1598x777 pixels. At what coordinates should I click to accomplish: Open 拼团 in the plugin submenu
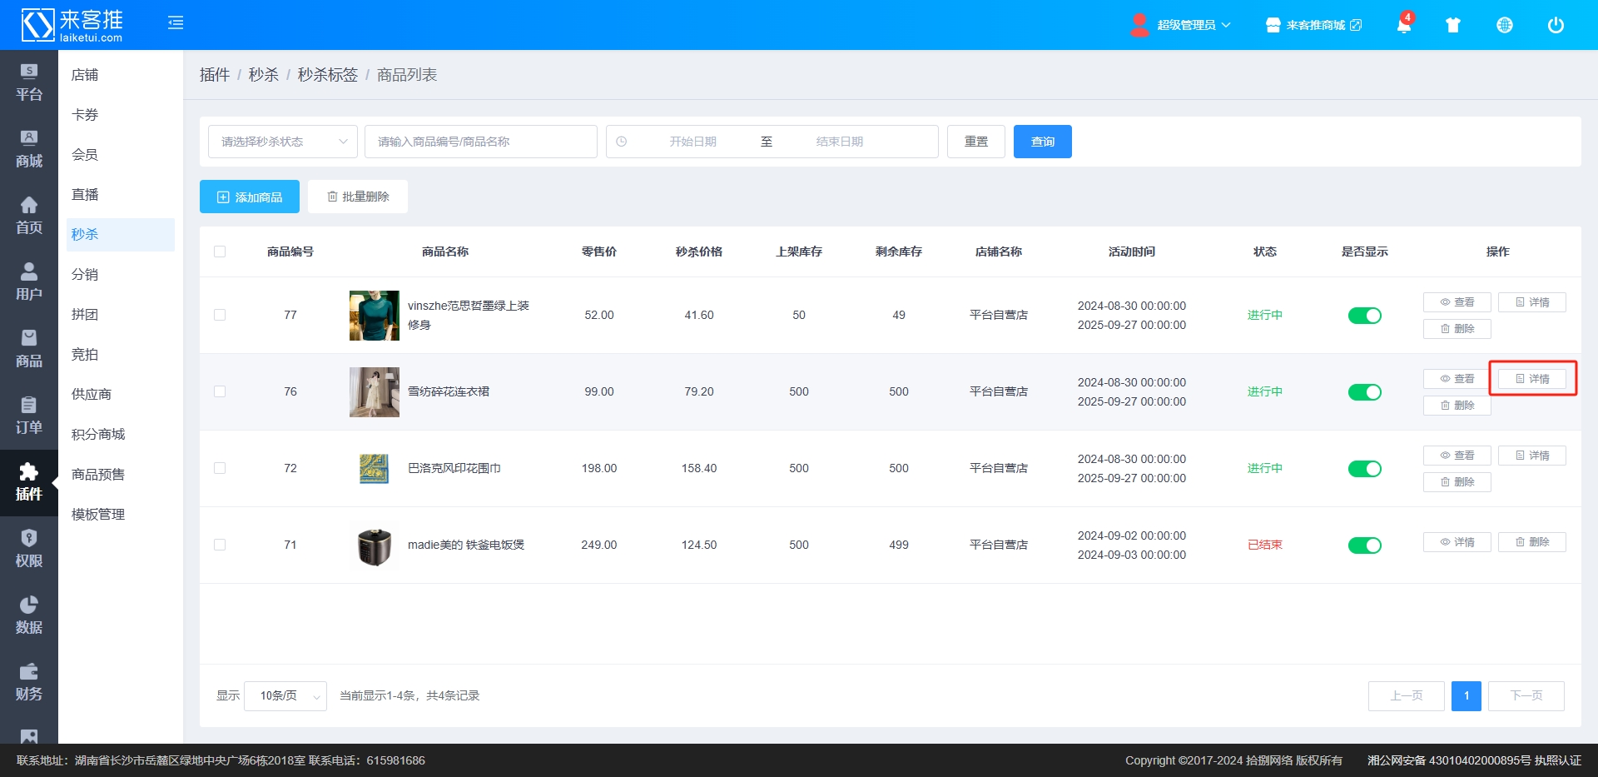pos(85,314)
